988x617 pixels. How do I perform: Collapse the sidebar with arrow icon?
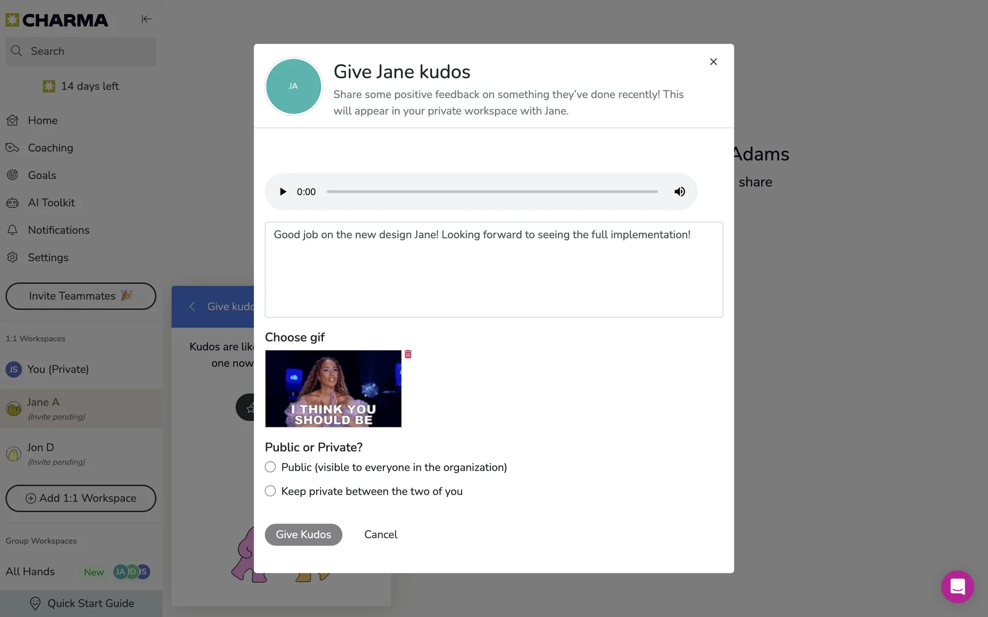tap(147, 19)
